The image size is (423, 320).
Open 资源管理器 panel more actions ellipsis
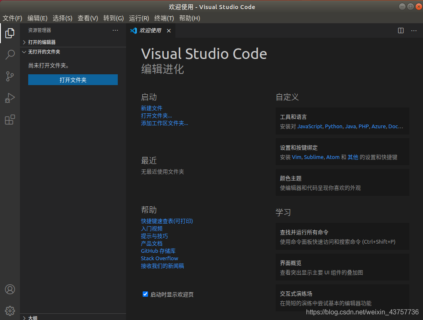point(115,30)
